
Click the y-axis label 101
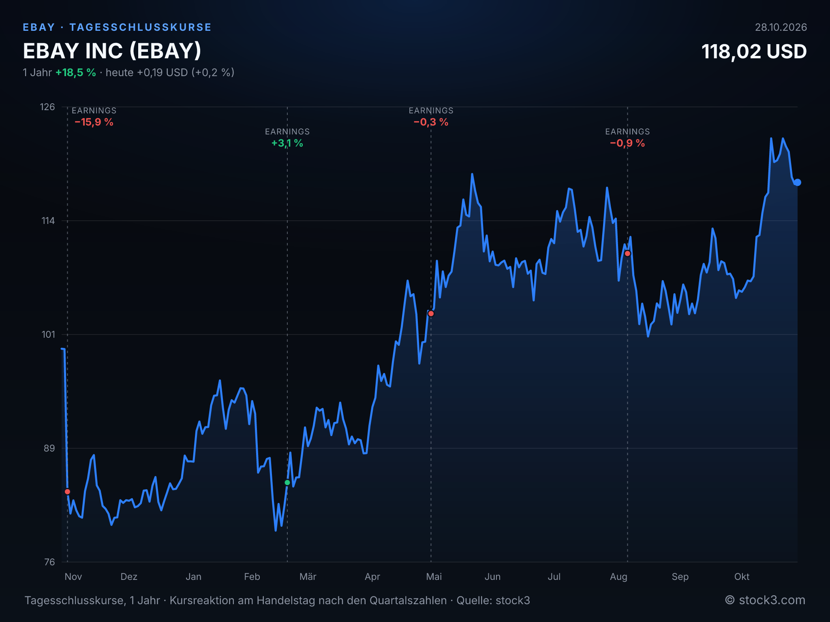pos(48,334)
